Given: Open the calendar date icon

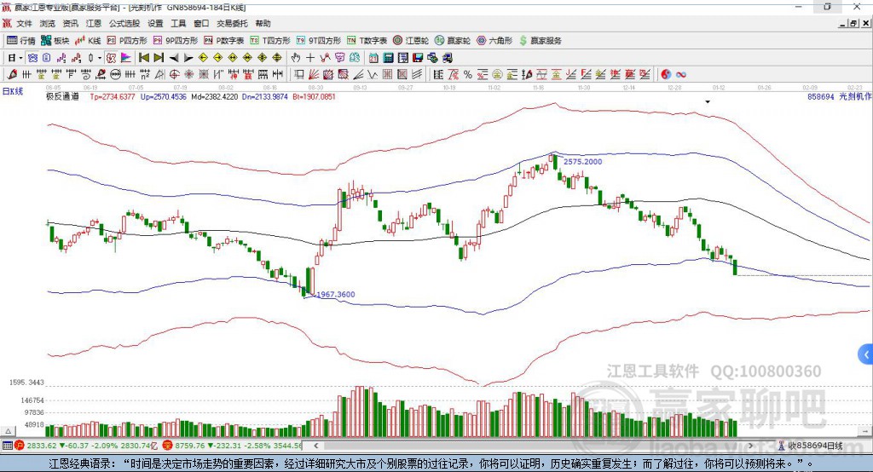Looking at the screenshot, I should tap(373, 58).
